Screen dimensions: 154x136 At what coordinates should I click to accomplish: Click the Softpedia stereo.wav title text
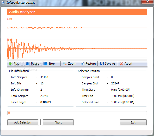[x=21, y=3]
